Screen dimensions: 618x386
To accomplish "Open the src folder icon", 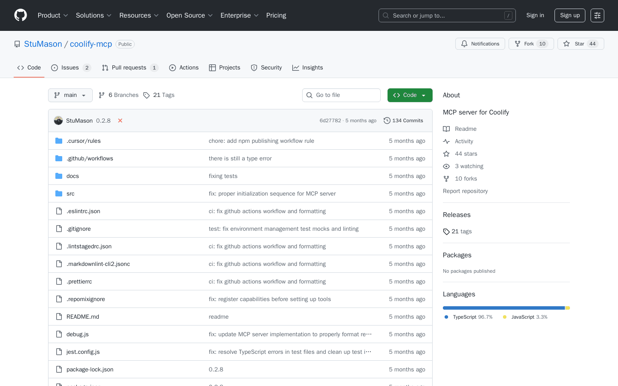I will point(59,193).
